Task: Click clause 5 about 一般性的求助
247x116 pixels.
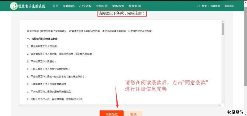Action: click(x=57, y=76)
